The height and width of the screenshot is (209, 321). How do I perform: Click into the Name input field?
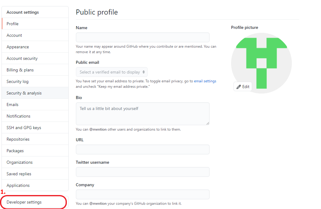[143, 37]
